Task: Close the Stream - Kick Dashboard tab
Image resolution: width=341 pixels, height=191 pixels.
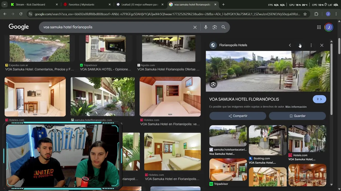Action: coord(57,5)
